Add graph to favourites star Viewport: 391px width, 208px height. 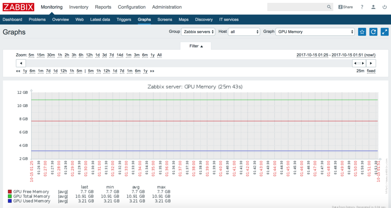point(362,32)
